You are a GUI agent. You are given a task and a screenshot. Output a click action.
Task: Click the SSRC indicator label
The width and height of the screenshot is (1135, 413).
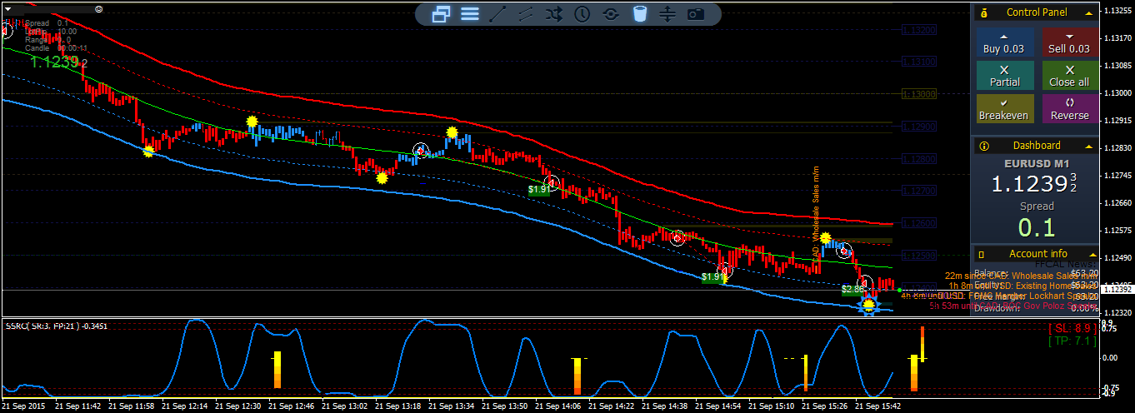pos(57,326)
